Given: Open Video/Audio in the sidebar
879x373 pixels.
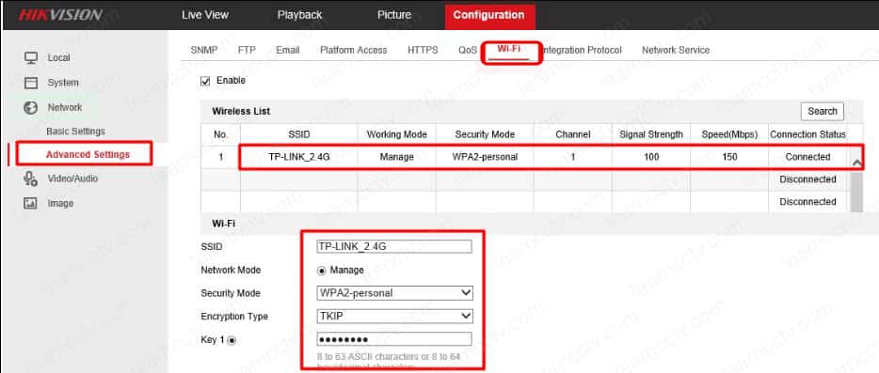Looking at the screenshot, I should click(x=72, y=179).
